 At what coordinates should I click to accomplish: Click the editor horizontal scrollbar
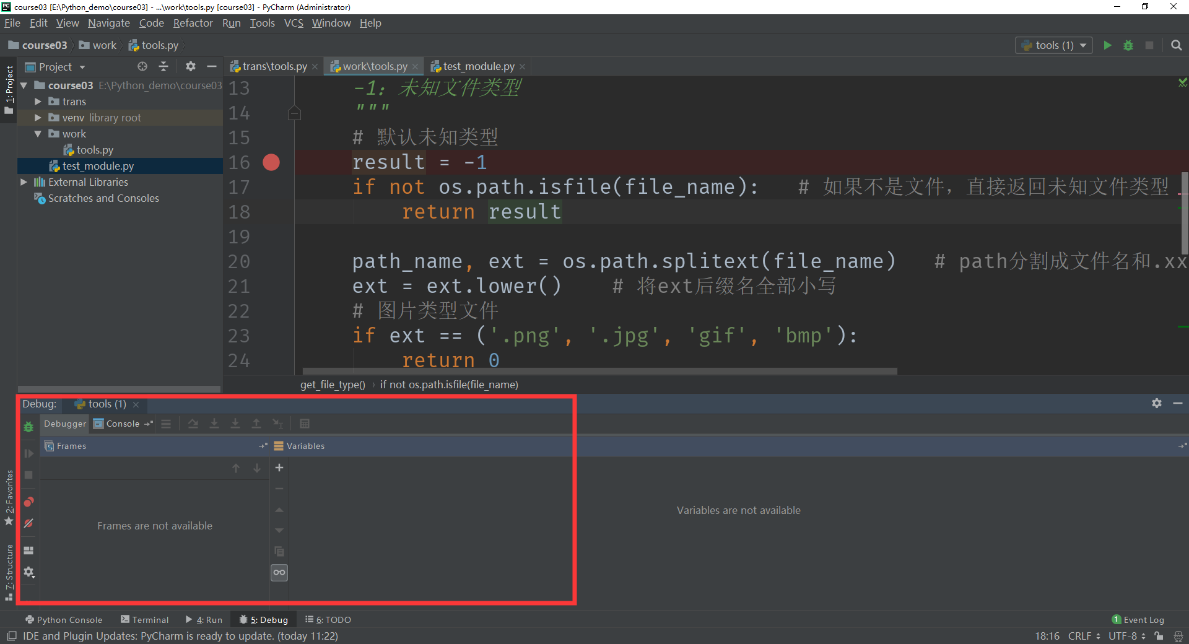point(599,371)
